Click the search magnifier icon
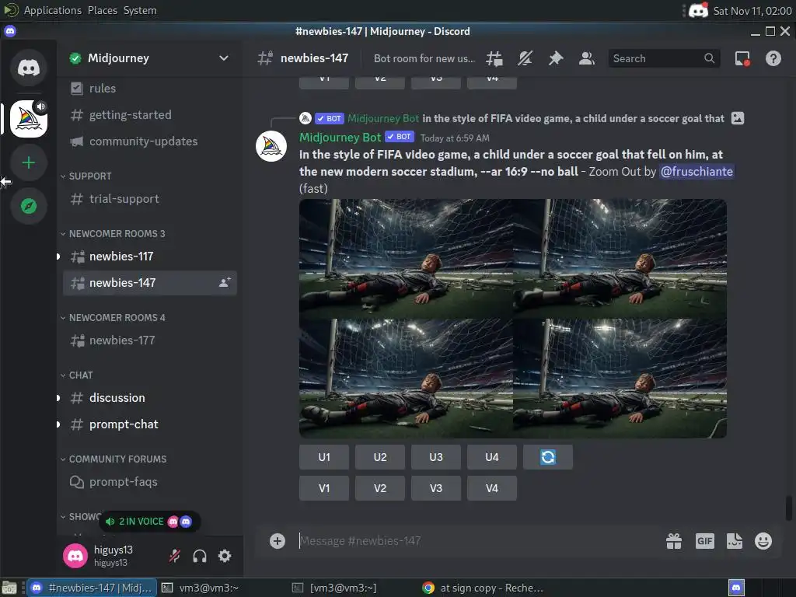The image size is (796, 597). click(x=709, y=58)
